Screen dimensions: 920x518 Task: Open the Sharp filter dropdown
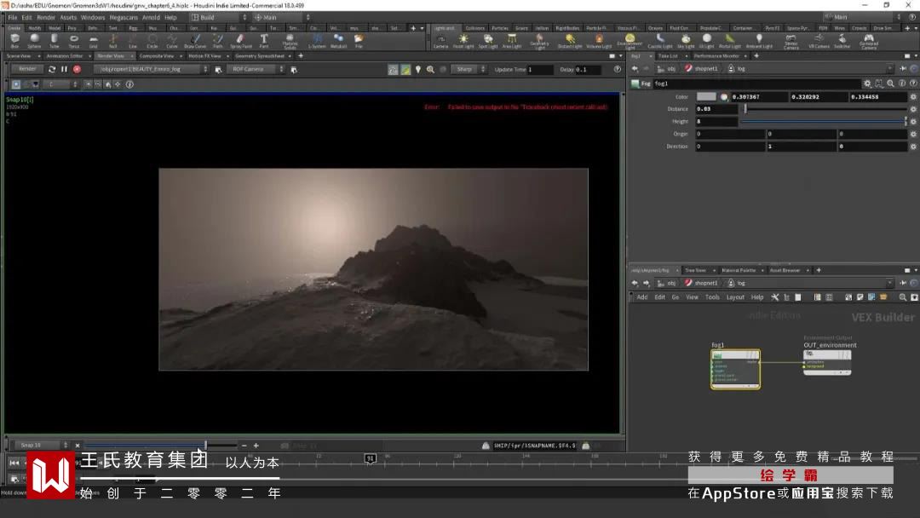pos(467,69)
